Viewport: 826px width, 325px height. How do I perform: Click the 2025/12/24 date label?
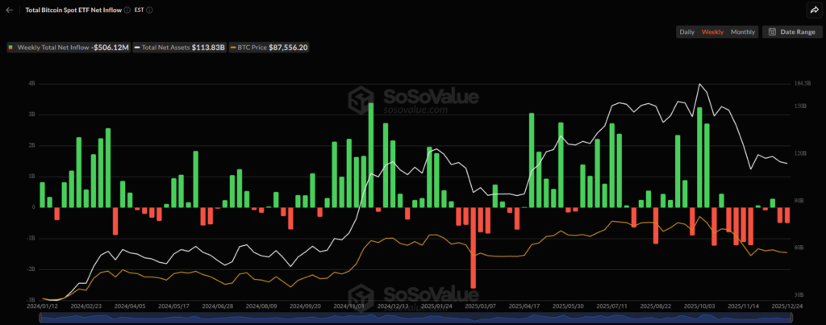pyautogui.click(x=787, y=306)
